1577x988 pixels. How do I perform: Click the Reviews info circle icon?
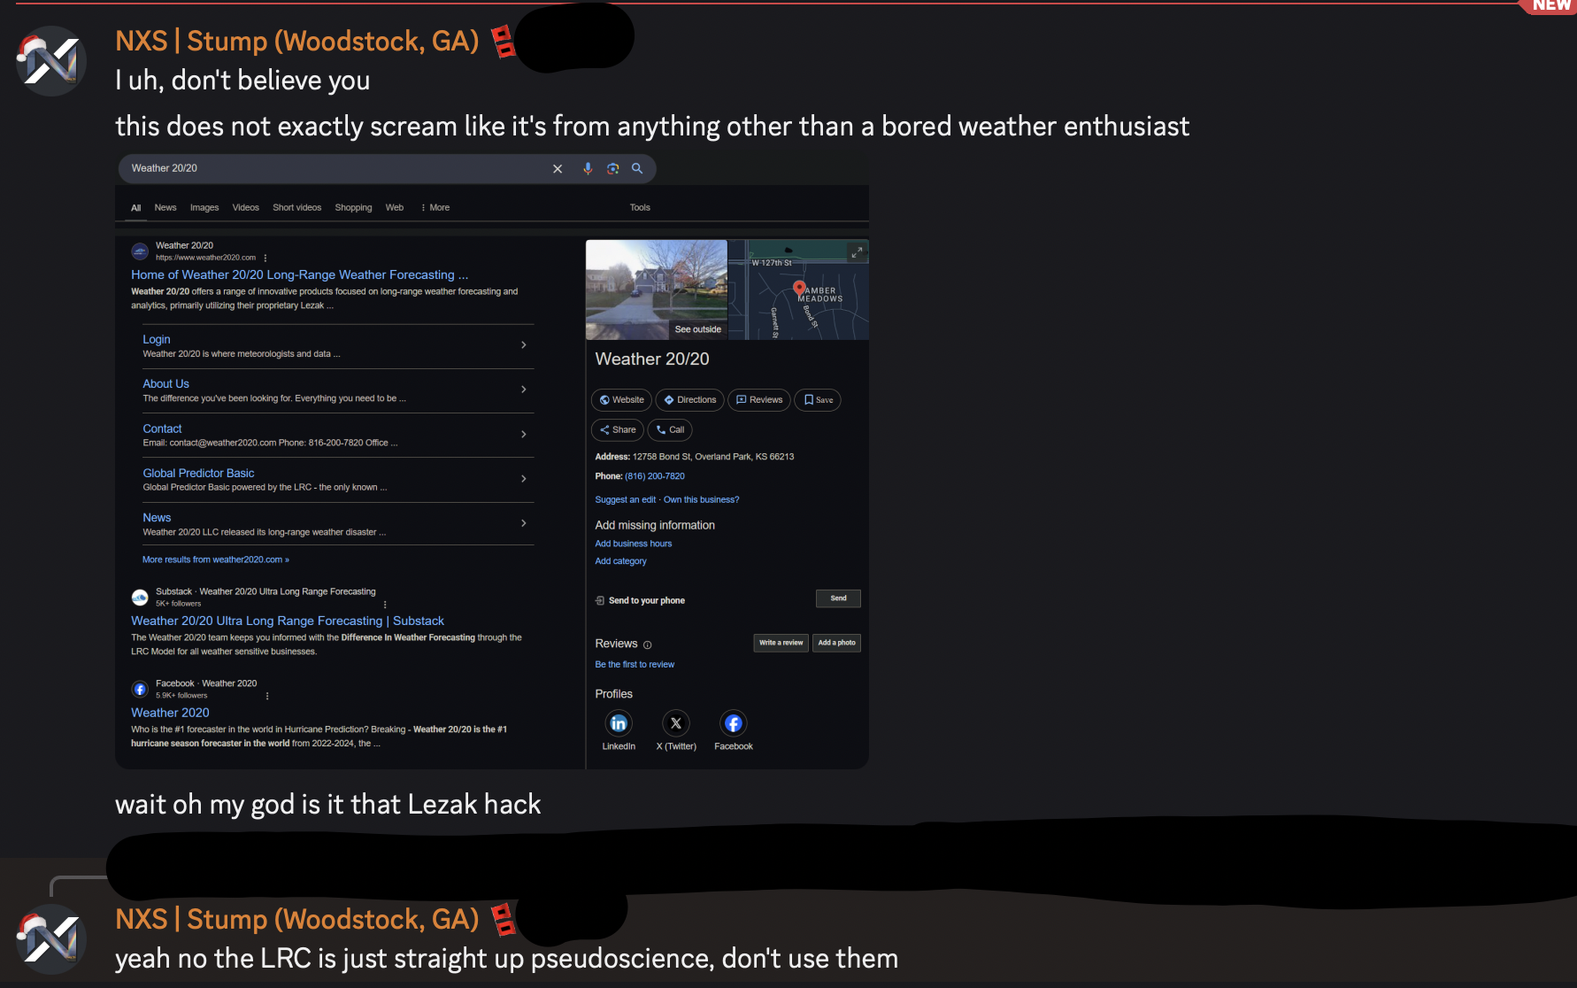[x=648, y=645]
